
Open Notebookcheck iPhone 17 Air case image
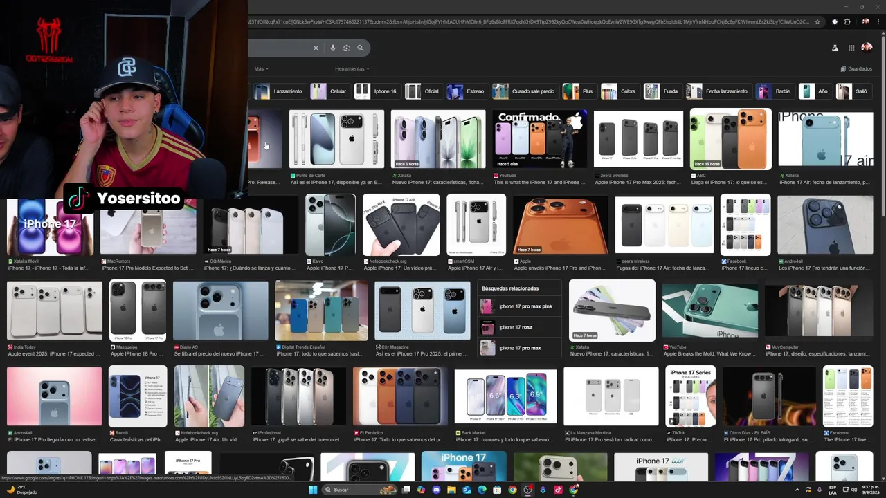pyautogui.click(x=401, y=225)
